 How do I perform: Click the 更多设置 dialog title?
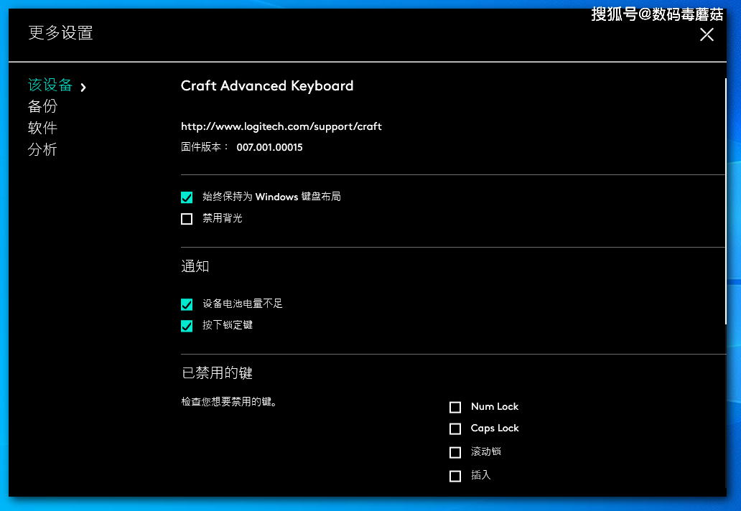60,33
